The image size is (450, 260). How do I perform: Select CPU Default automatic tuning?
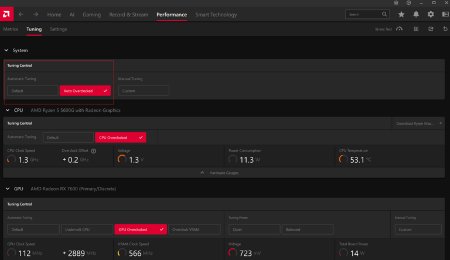[x=68, y=138]
